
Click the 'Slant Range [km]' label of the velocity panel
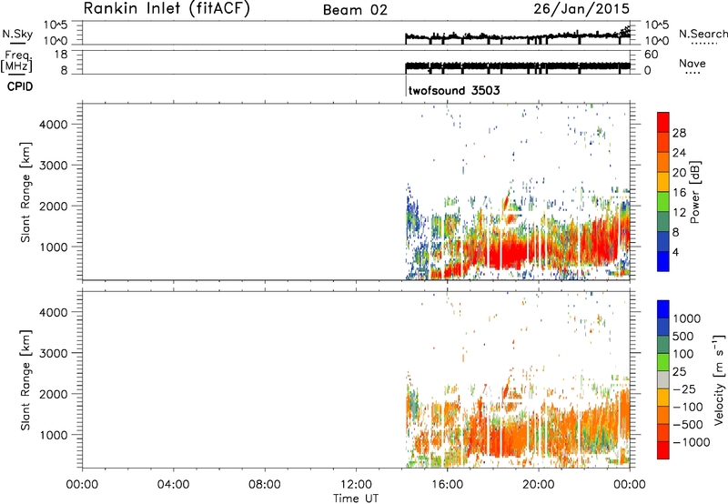(25, 380)
